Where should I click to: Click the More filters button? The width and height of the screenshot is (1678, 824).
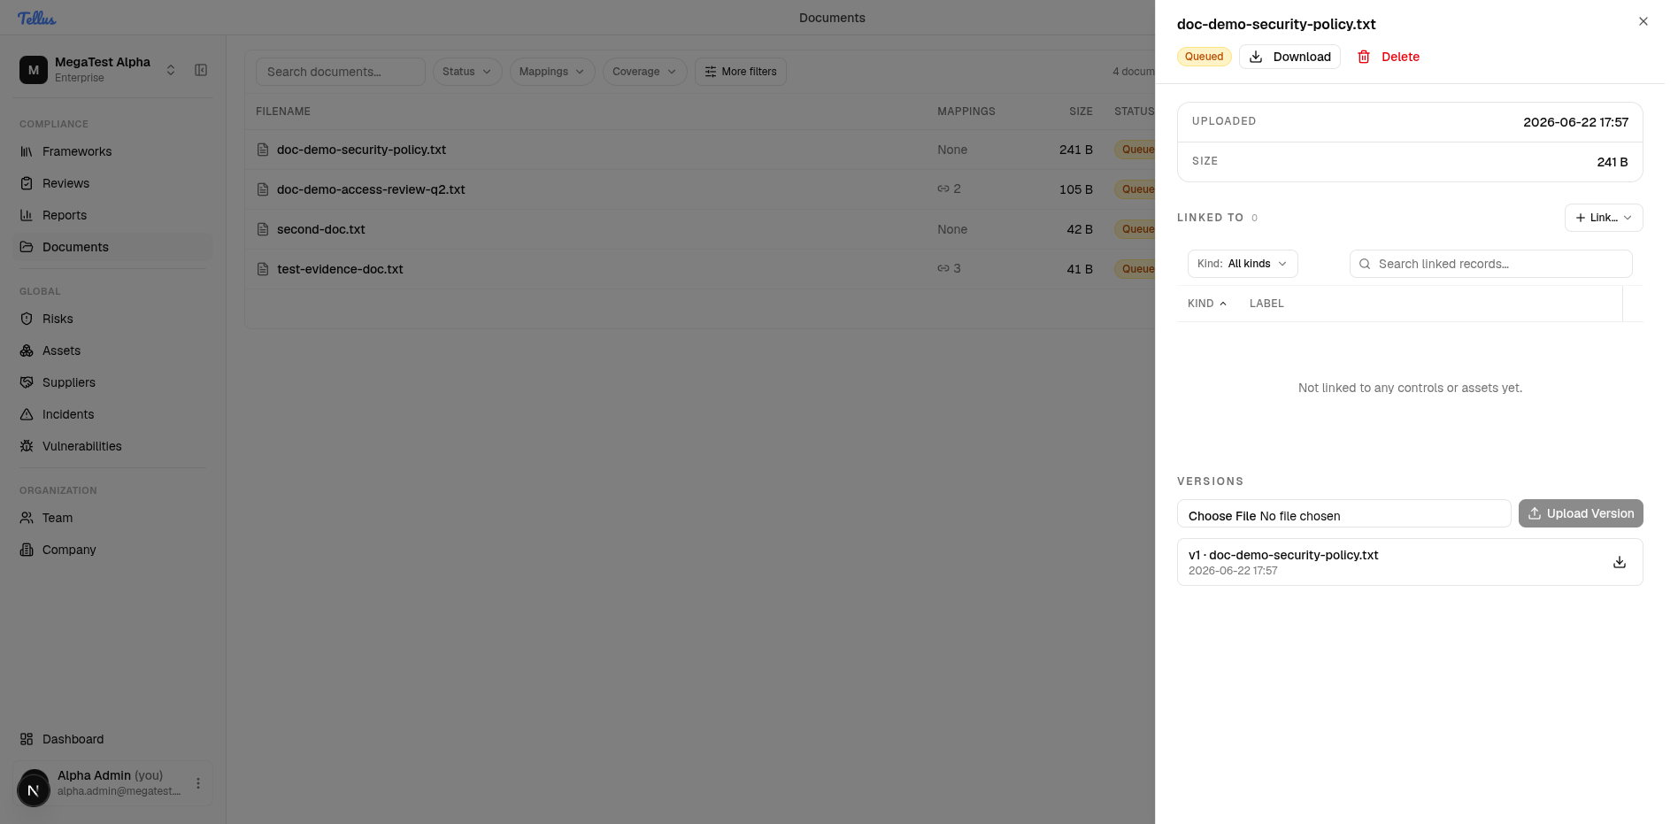741,72
